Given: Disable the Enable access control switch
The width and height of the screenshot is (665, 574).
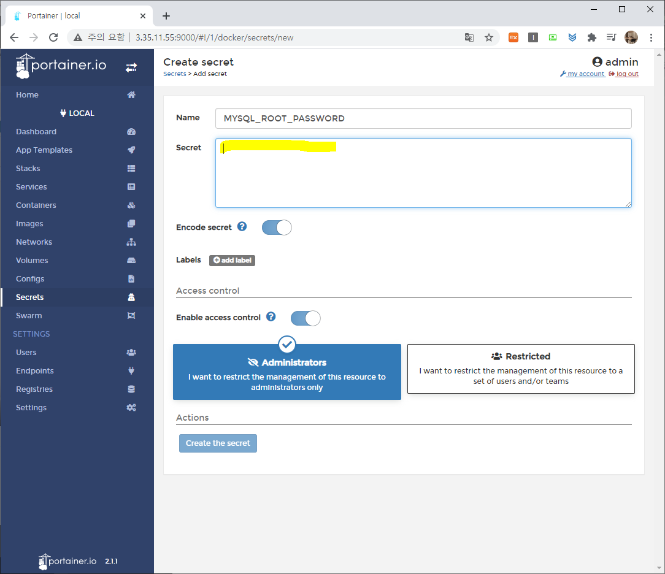Looking at the screenshot, I should tap(306, 318).
